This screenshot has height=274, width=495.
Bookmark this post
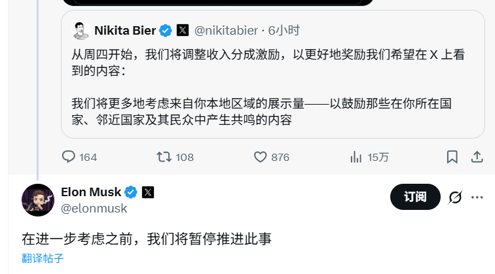click(x=452, y=157)
